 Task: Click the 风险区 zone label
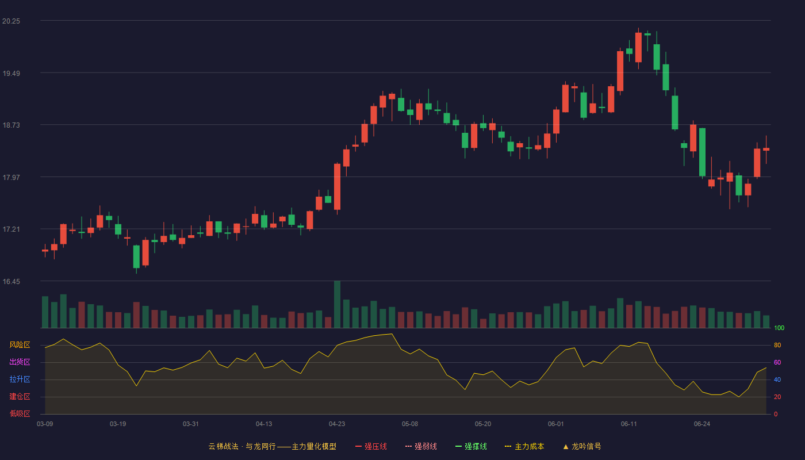coord(20,345)
